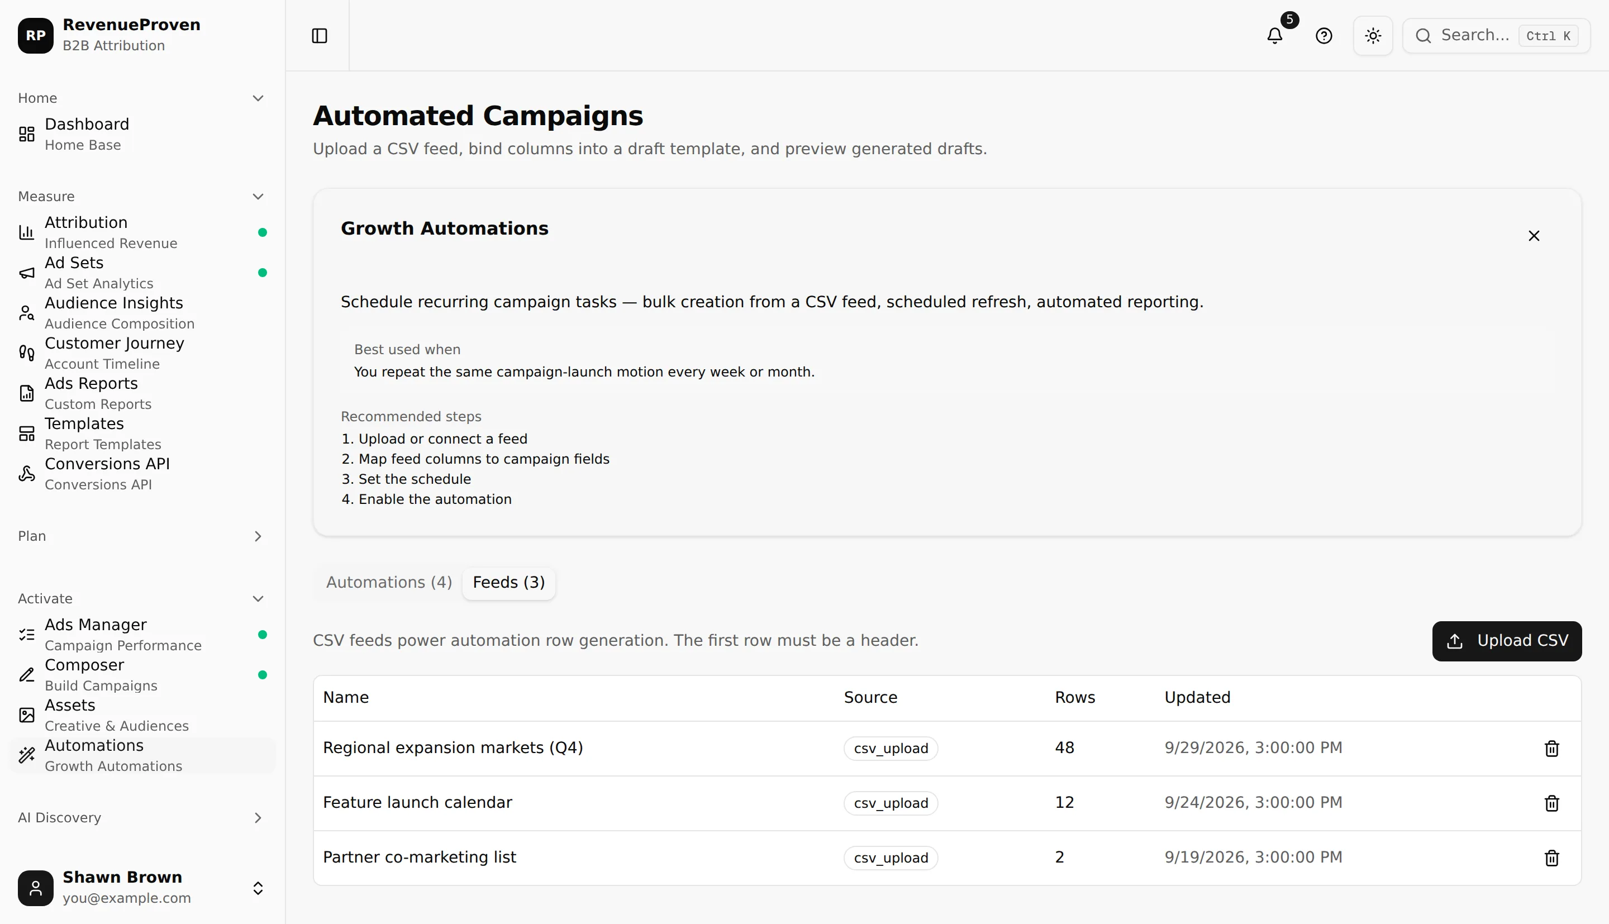Open Automations magic wand icon
This screenshot has height=924, width=1609.
pos(27,755)
